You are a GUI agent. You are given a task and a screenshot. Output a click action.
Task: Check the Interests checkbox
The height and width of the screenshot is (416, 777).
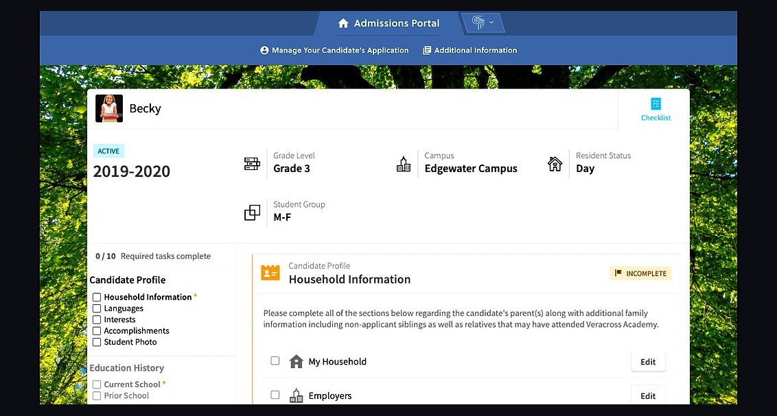97,319
